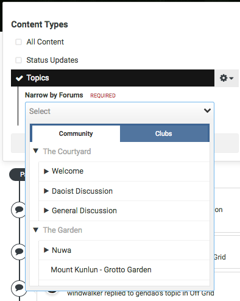Select the Daoist Discussion forum
240x301 pixels.
pos(82,191)
